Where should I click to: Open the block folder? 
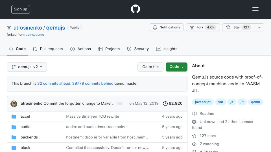coord(25,148)
